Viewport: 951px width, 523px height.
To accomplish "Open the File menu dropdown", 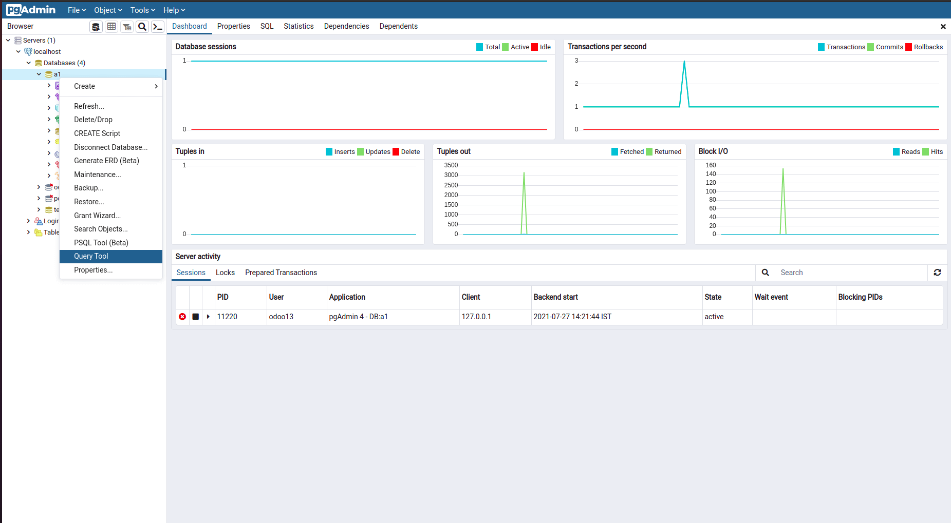I will (77, 10).
